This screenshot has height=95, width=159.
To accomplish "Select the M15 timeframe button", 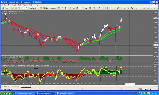I will pyautogui.click(x=144, y=8).
